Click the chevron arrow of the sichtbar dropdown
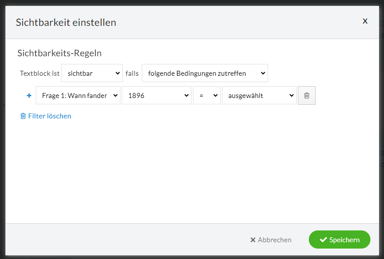This screenshot has width=384, height=259. tap(118, 73)
